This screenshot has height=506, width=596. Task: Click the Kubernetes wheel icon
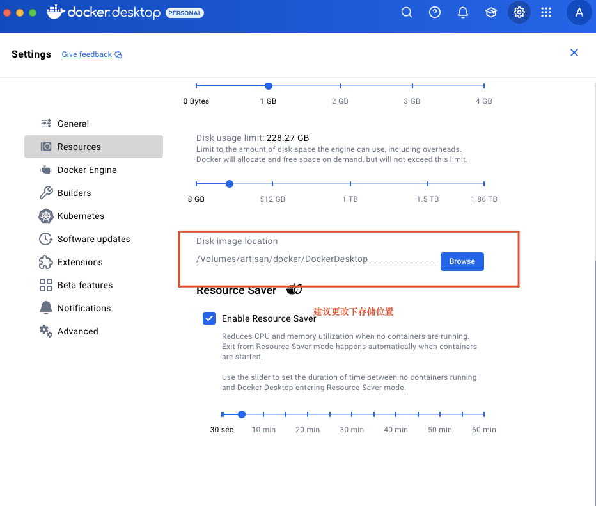pyautogui.click(x=46, y=216)
